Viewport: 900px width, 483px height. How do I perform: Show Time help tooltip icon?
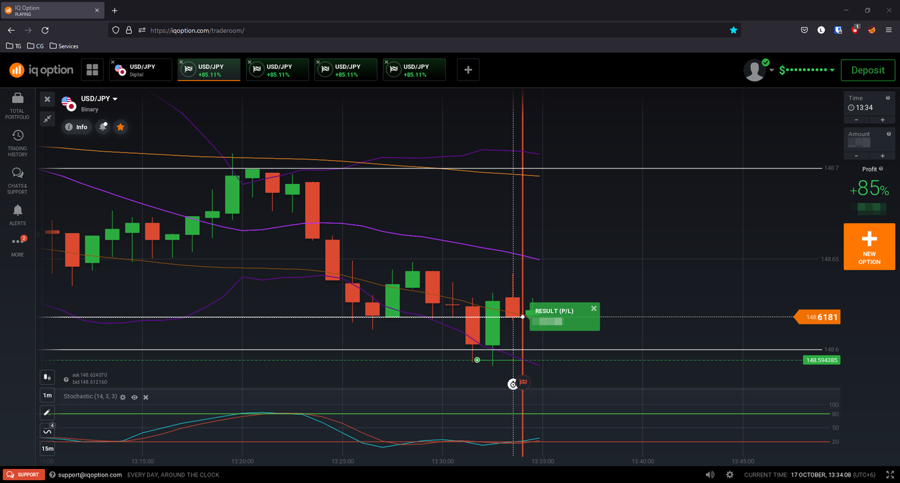pyautogui.click(x=889, y=98)
